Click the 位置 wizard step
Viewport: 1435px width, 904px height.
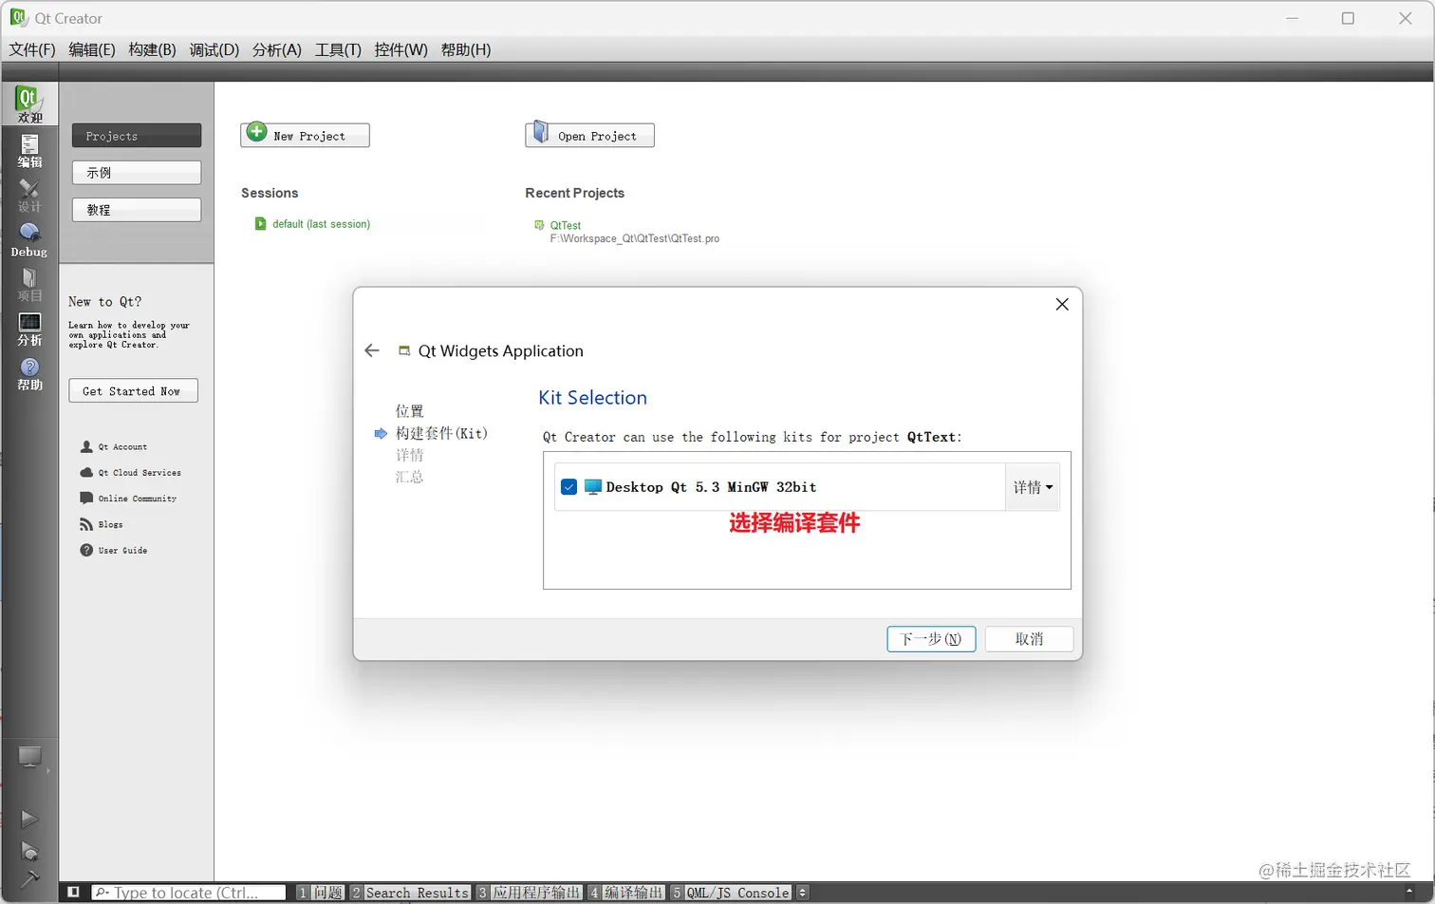click(x=410, y=411)
